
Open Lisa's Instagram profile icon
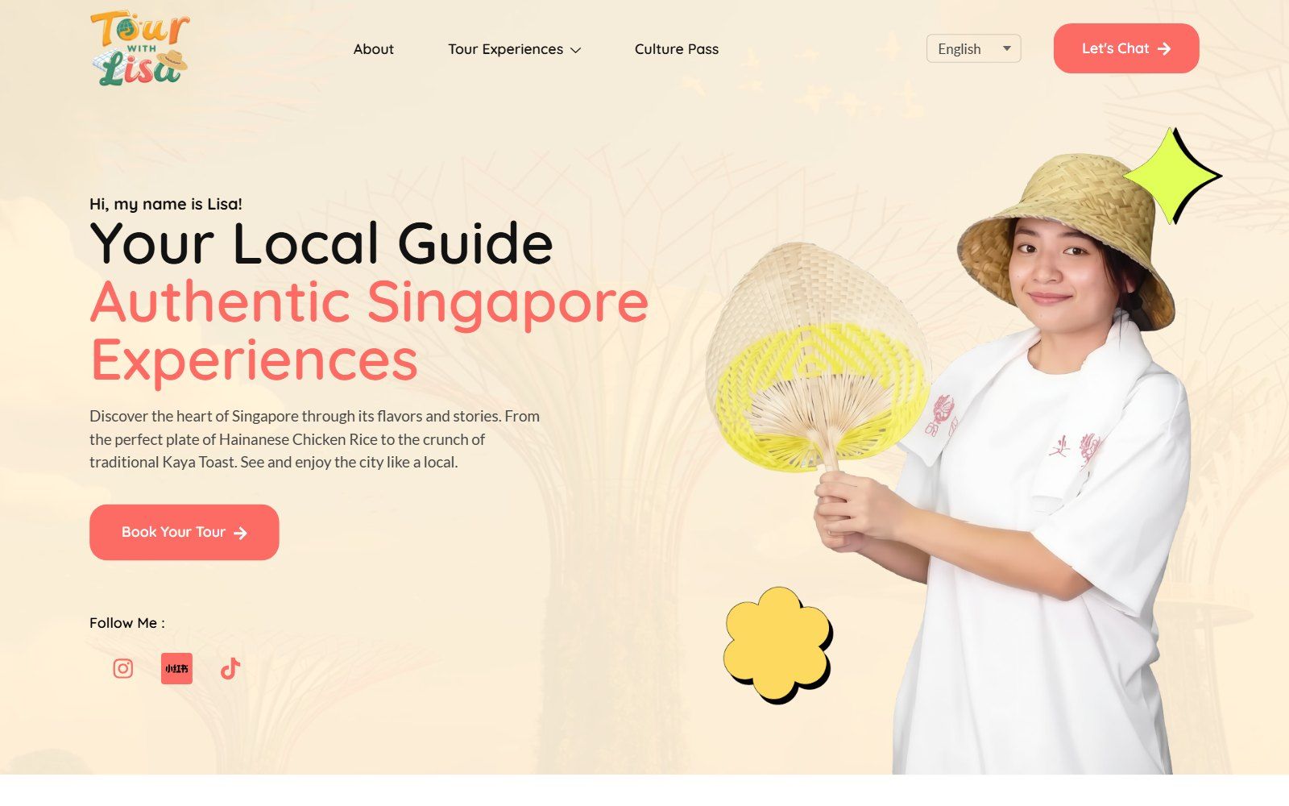pyautogui.click(x=122, y=668)
